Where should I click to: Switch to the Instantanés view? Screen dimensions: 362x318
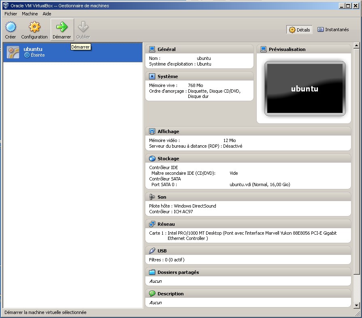[333, 30]
